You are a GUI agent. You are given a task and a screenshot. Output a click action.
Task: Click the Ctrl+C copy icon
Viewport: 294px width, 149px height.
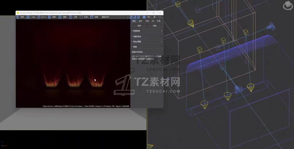pos(39,17)
